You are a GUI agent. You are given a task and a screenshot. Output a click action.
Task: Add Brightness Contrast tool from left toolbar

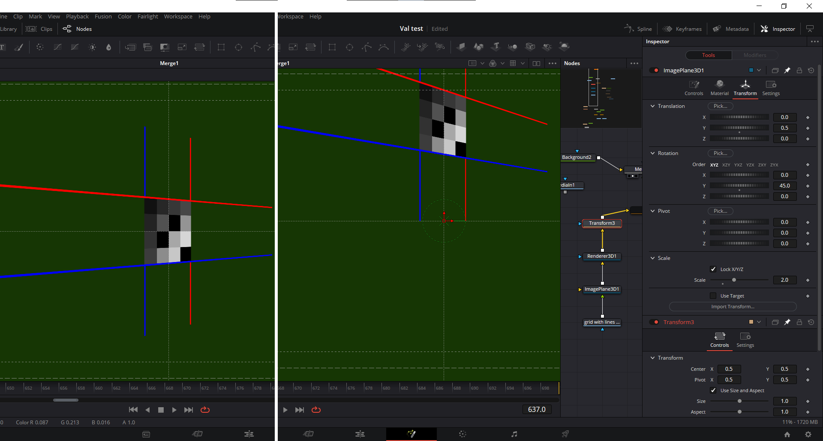(92, 47)
